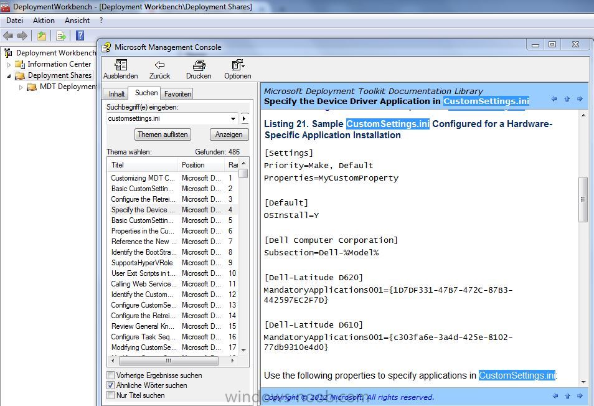
Task: Switch to the Inhalt tab
Action: pyautogui.click(x=116, y=93)
